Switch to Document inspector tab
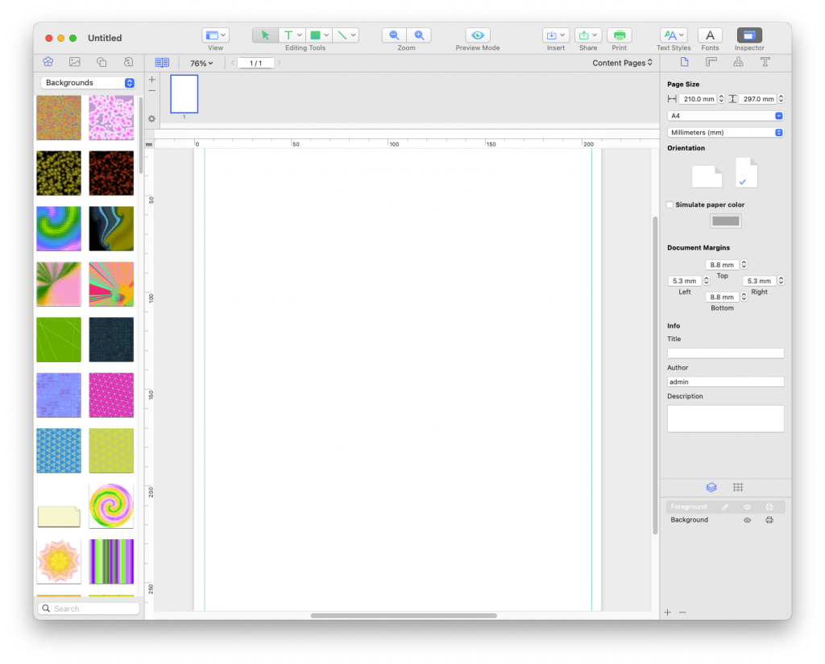The width and height of the screenshot is (825, 664). (684, 62)
